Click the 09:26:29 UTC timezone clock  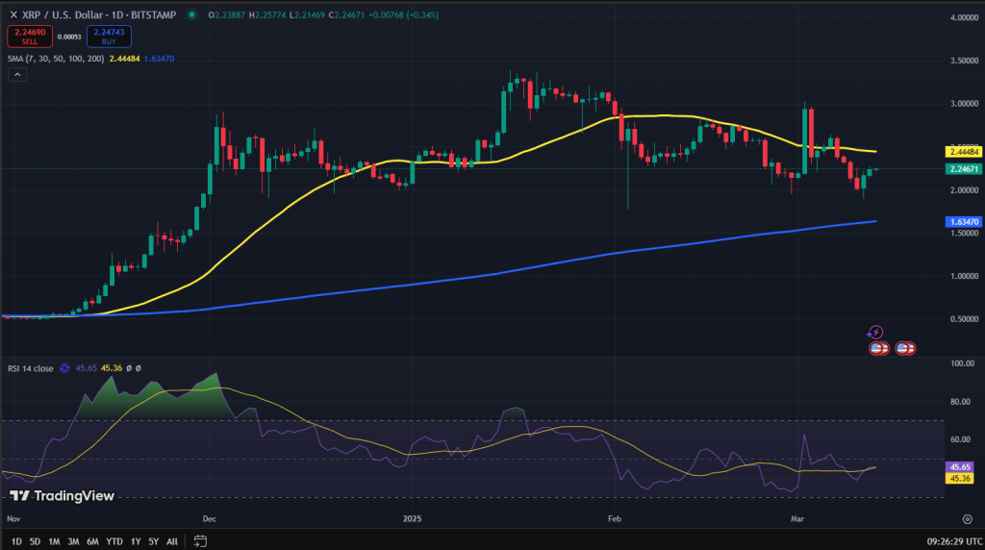point(954,541)
